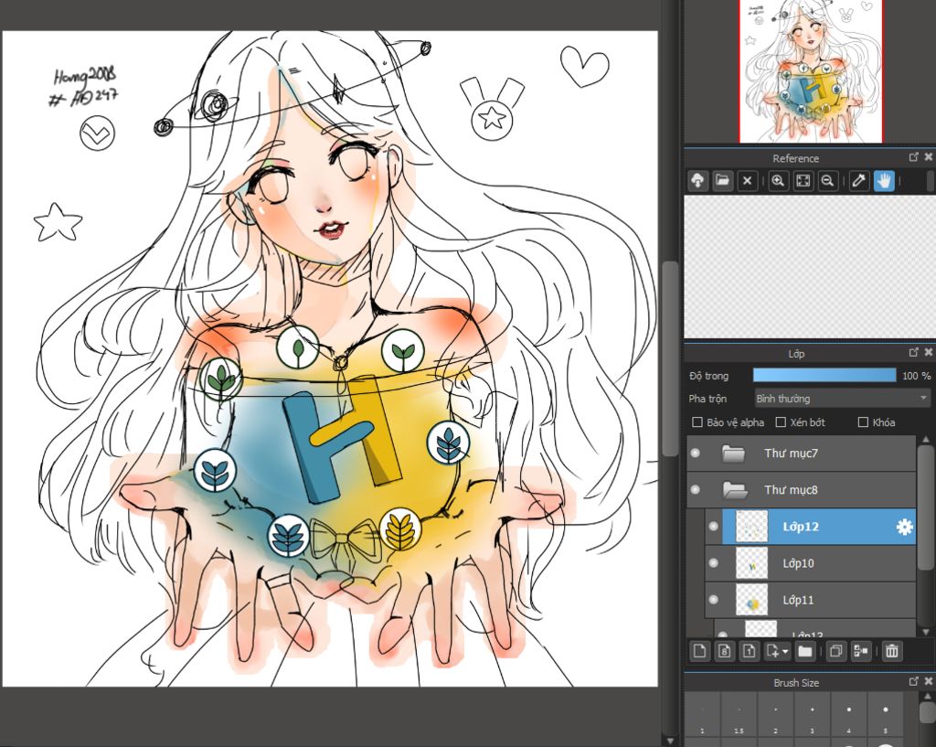Choose brush size 1

tap(703, 715)
